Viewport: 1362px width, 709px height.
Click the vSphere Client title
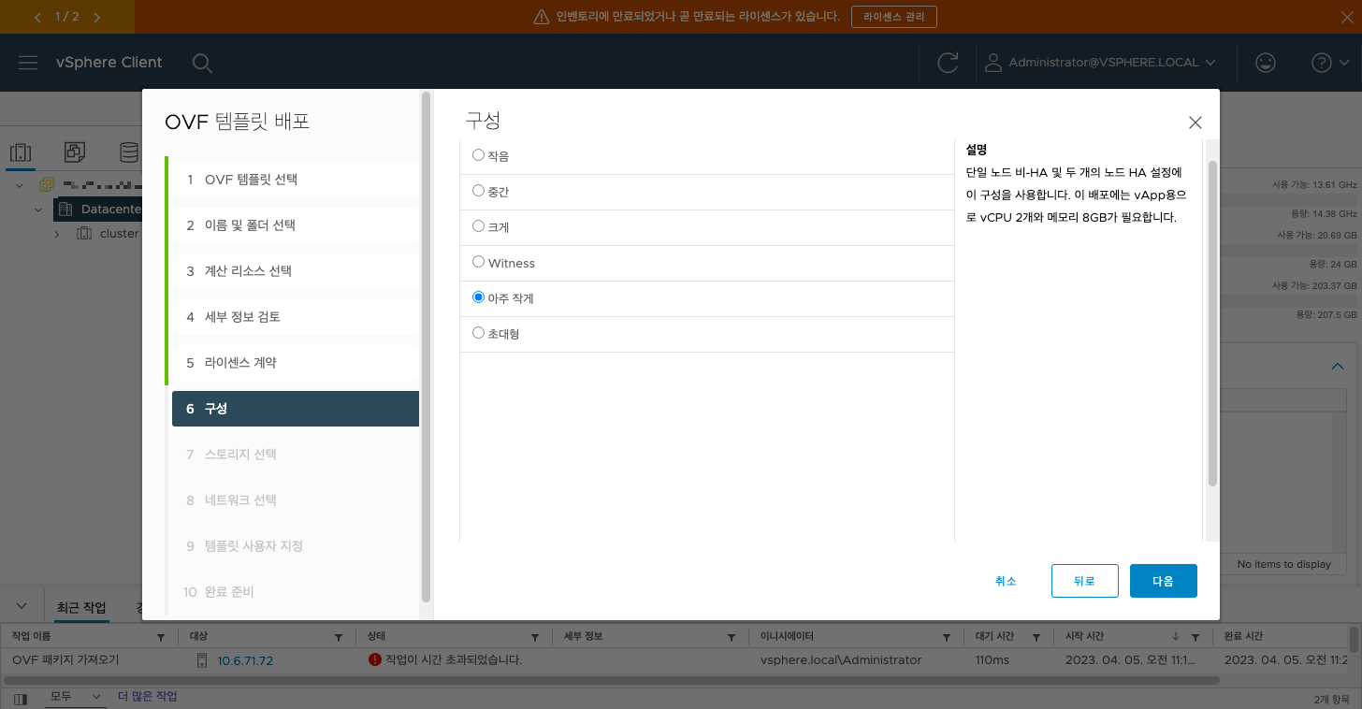[x=109, y=63]
